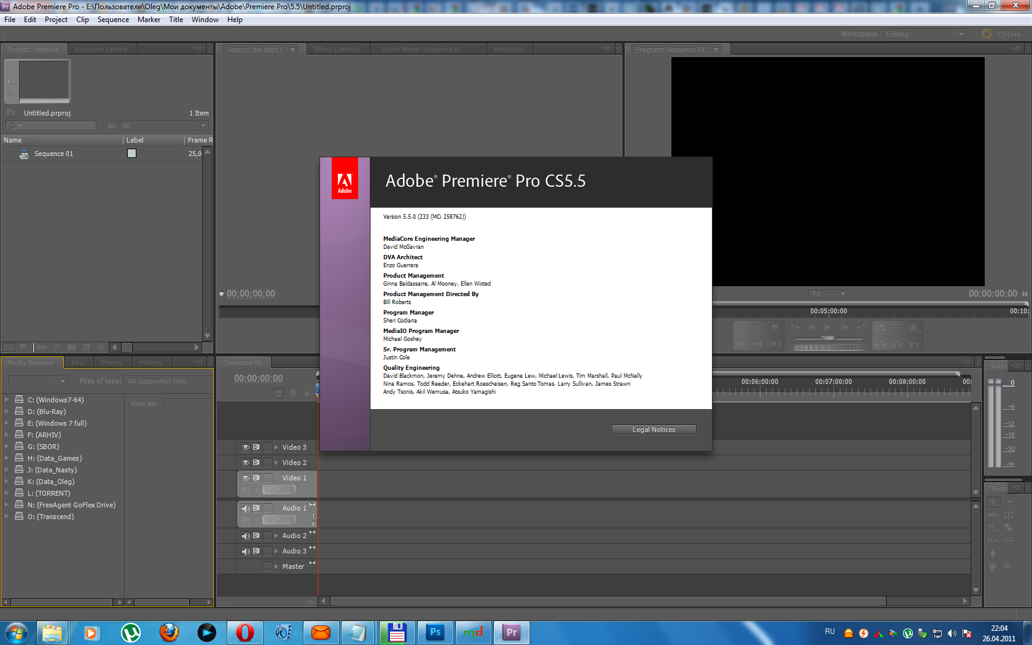Click Go to In Point in Program monitor
This screenshot has height=645, width=1032.
coord(742,344)
